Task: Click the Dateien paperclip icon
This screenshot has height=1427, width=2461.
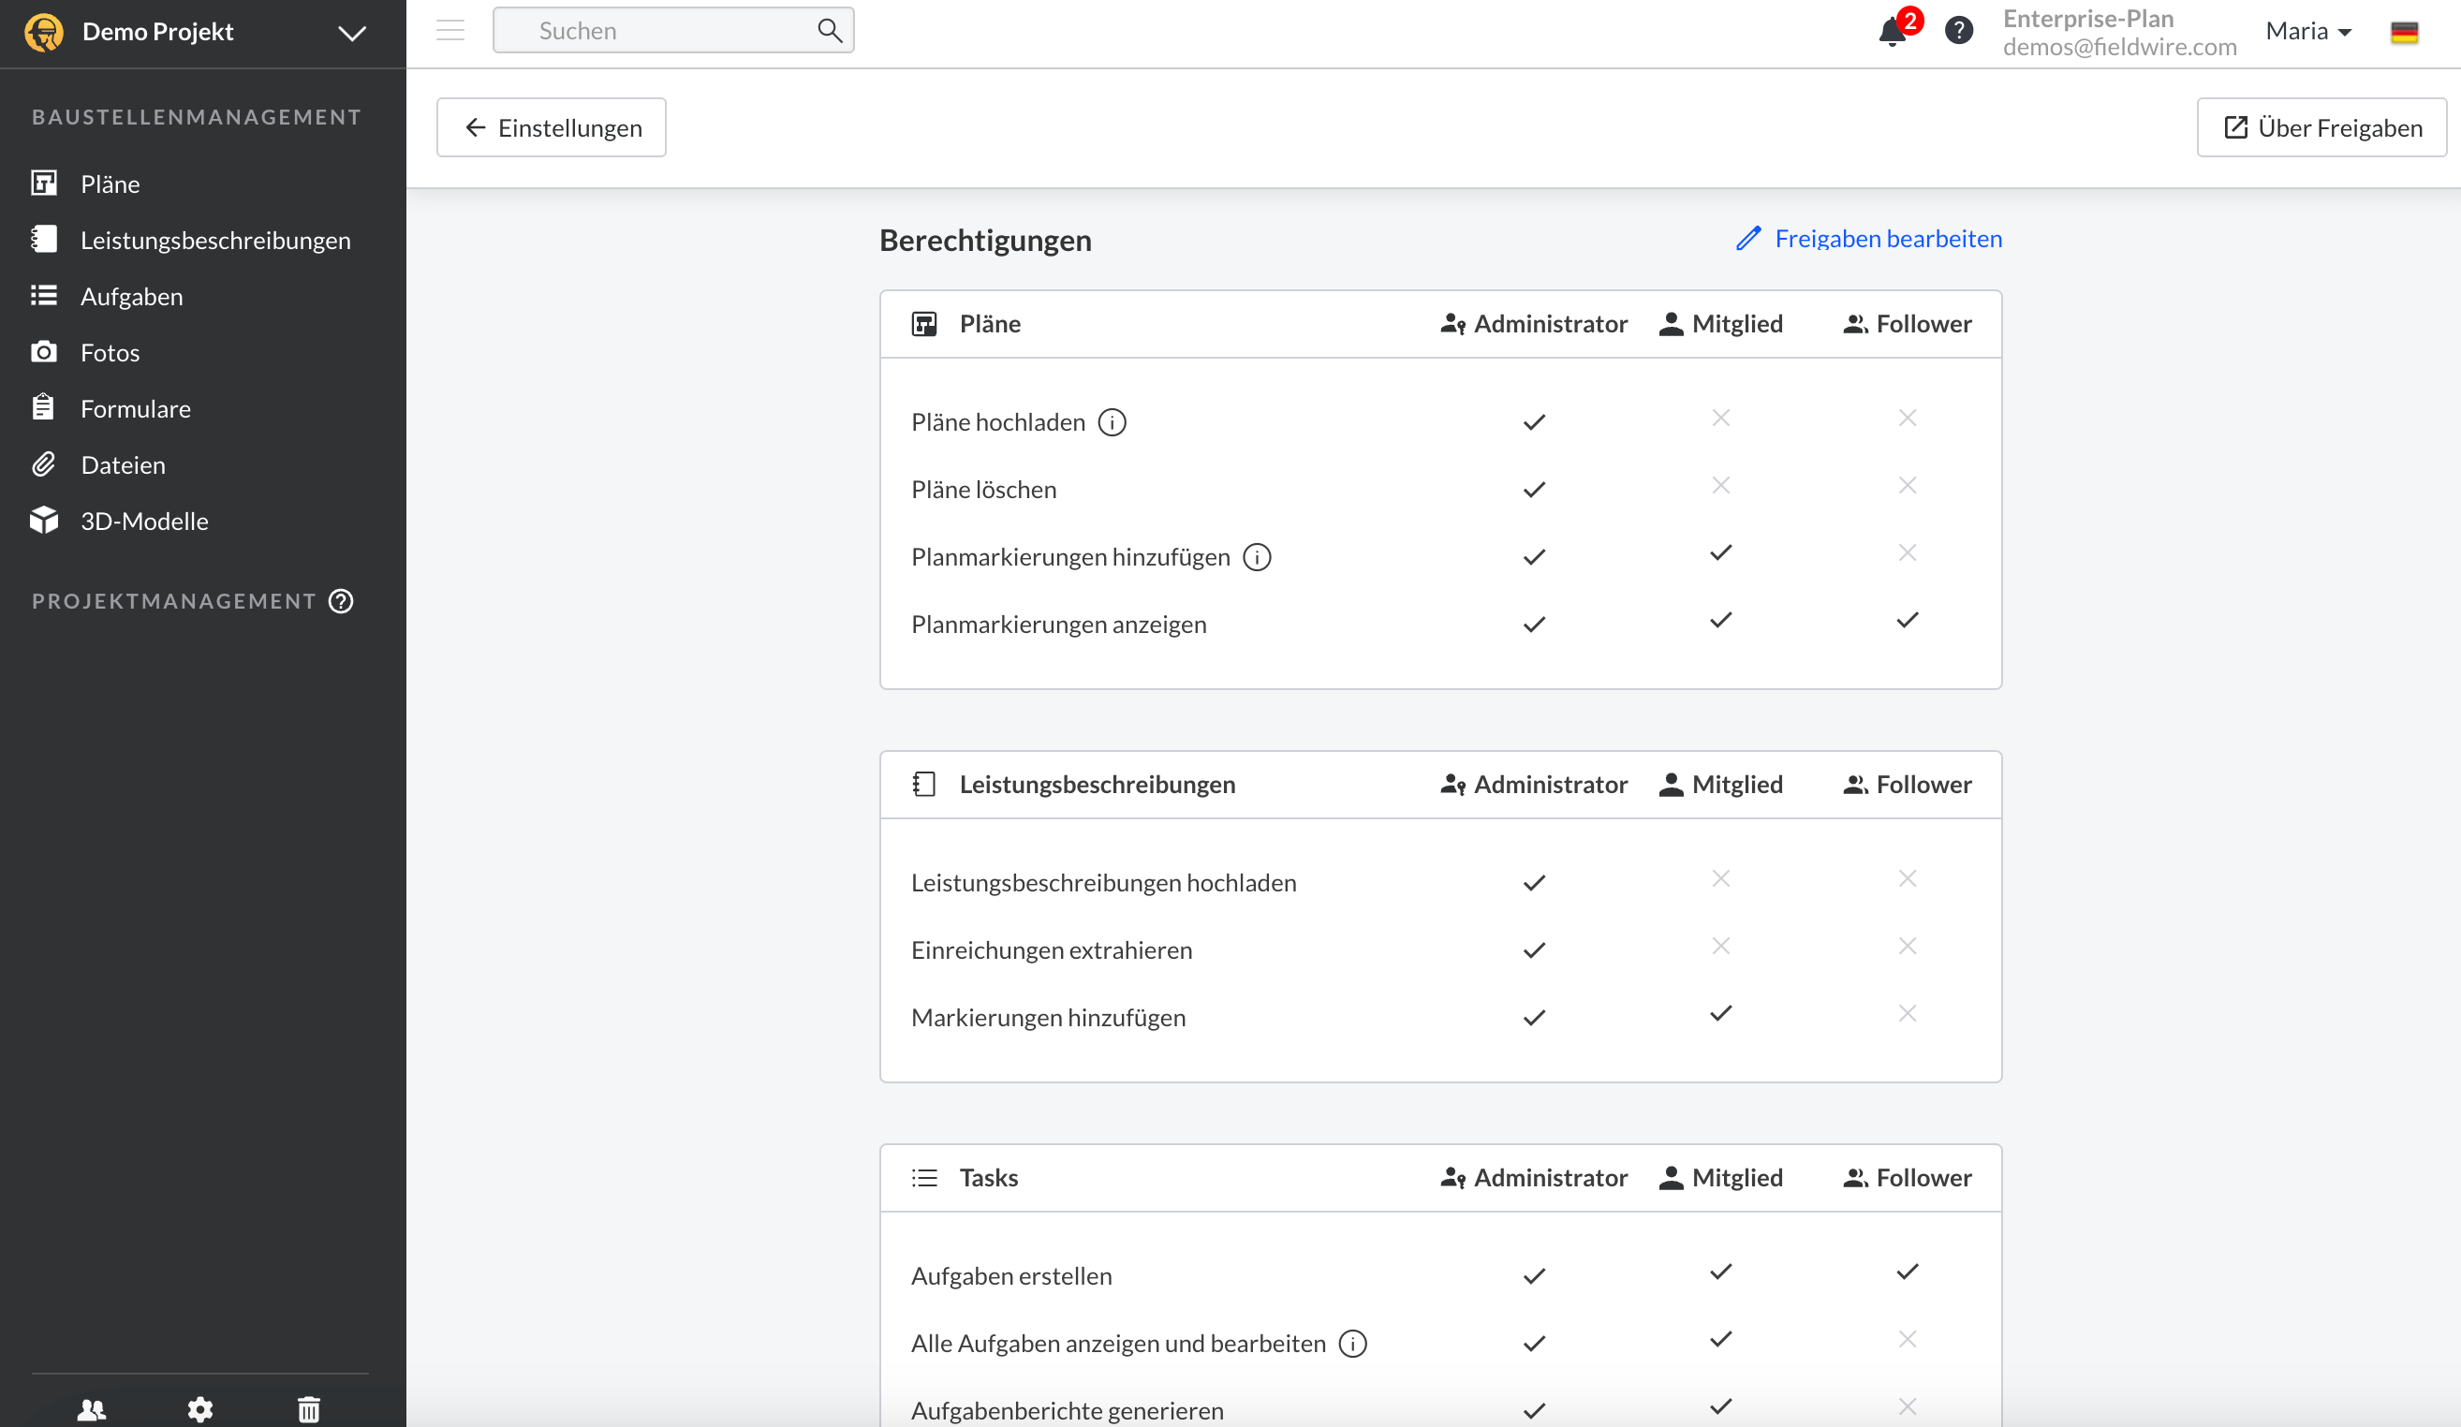Action: coord(44,463)
